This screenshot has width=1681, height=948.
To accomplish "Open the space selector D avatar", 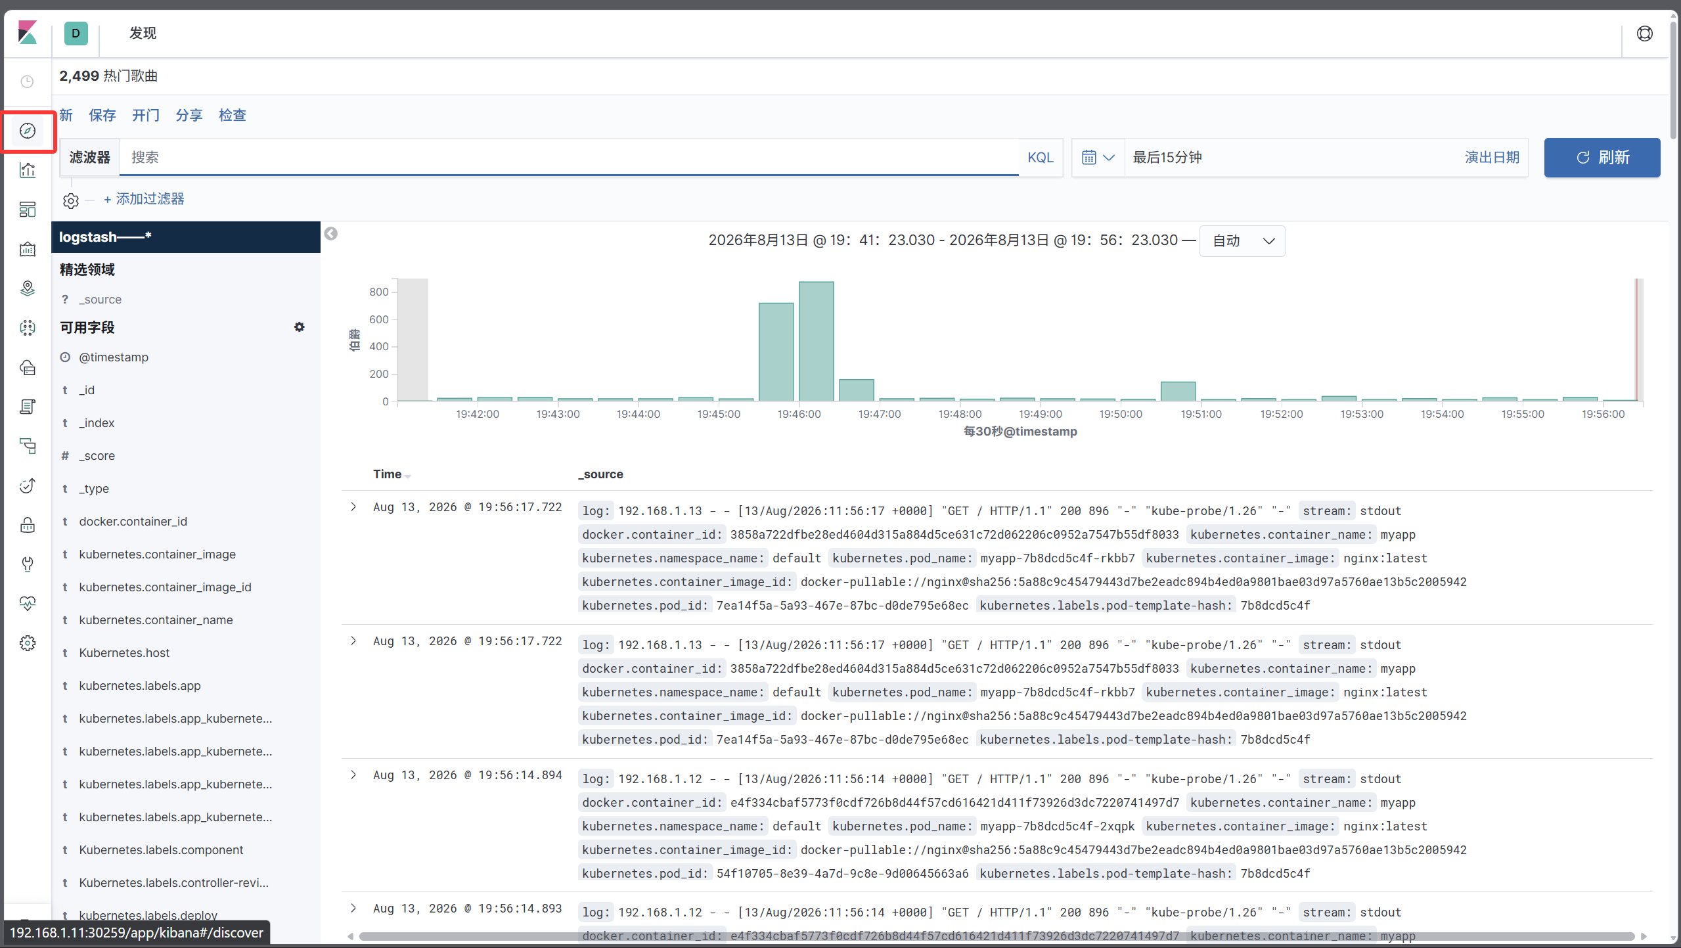I will pos(76,34).
